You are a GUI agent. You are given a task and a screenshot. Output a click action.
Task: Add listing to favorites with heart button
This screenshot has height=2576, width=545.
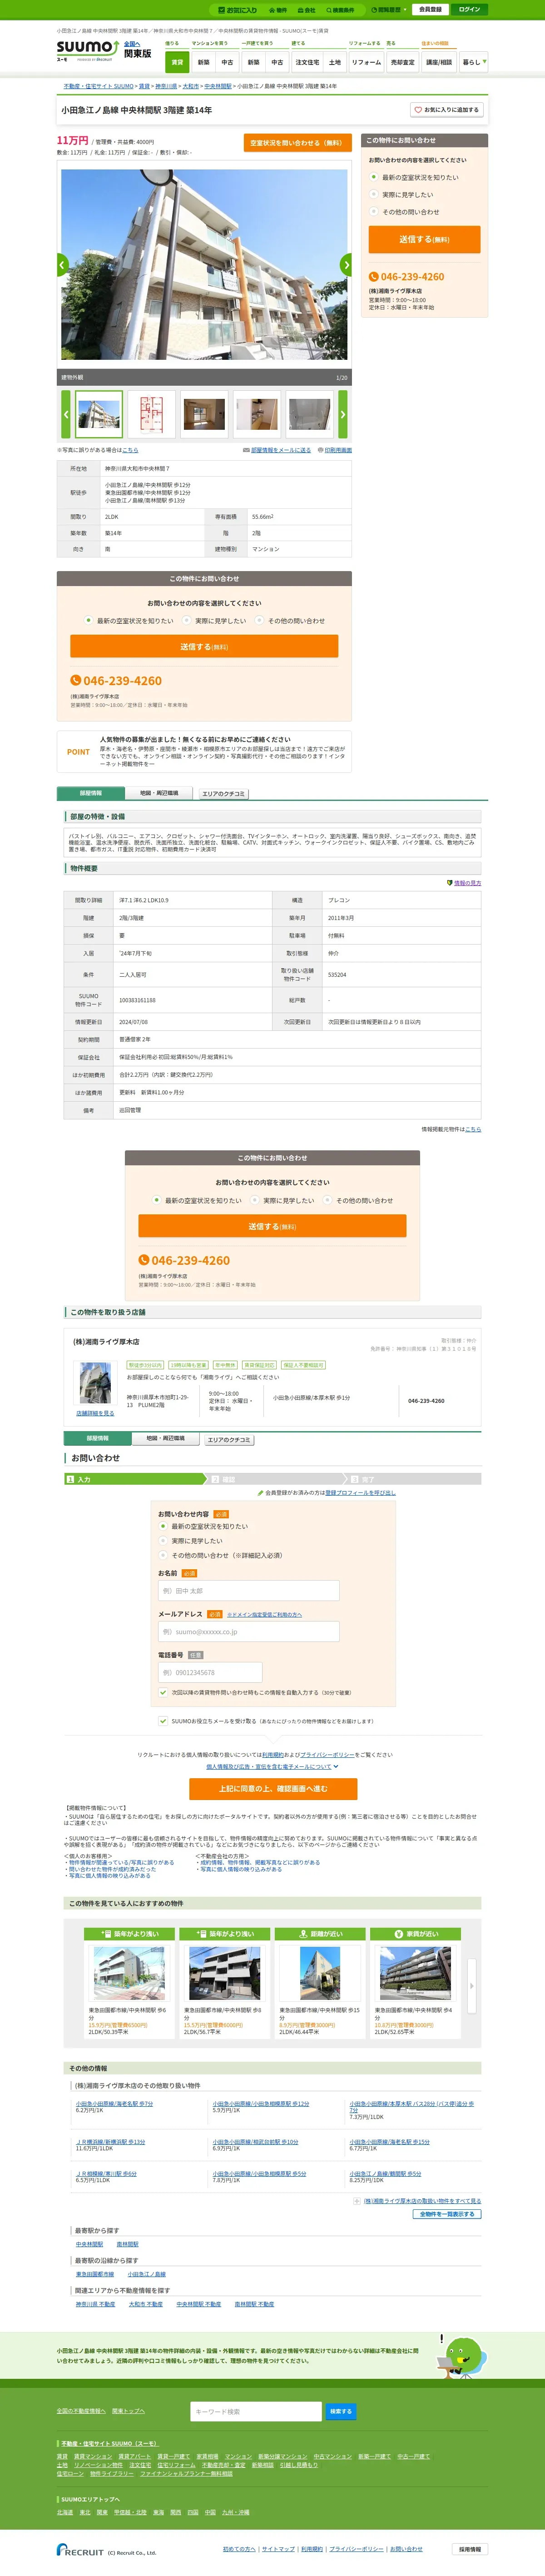(446, 110)
